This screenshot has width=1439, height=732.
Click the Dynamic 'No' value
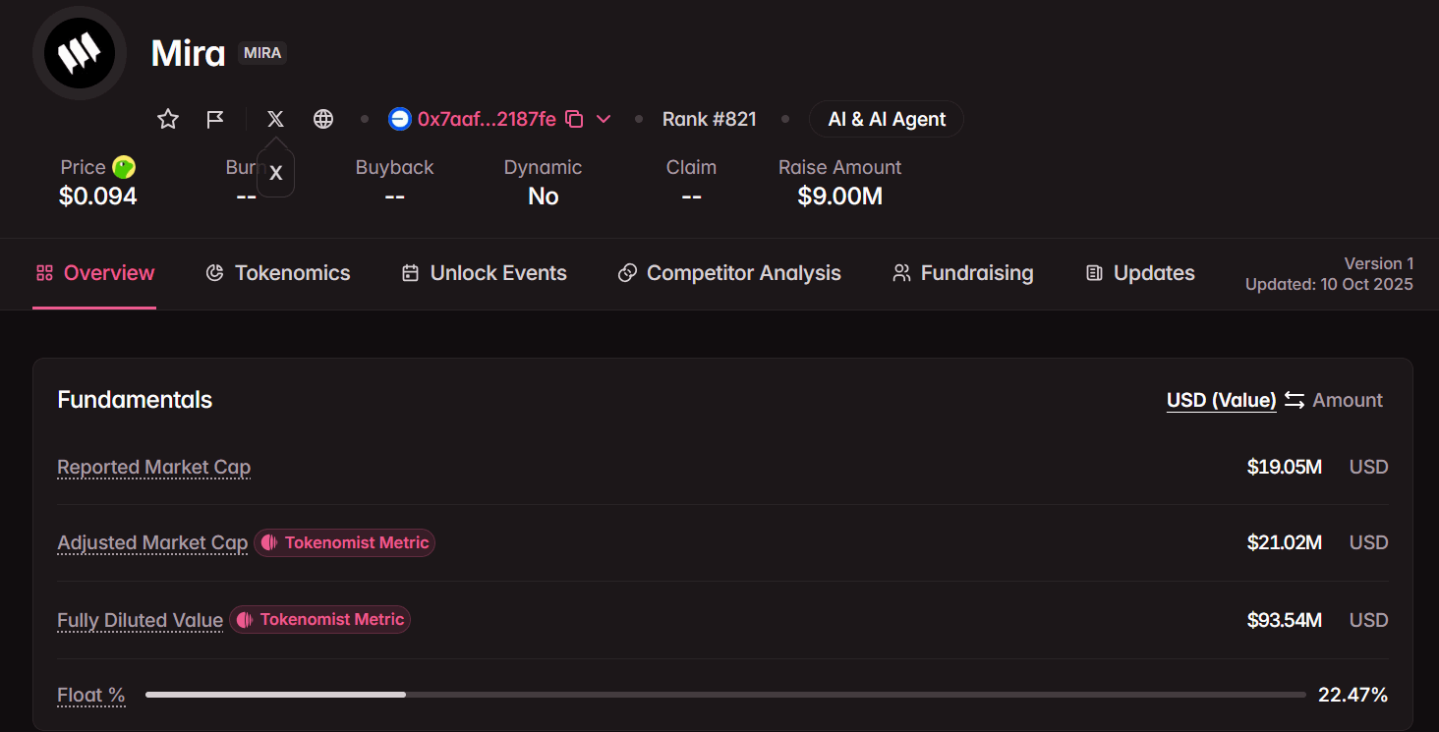point(544,197)
